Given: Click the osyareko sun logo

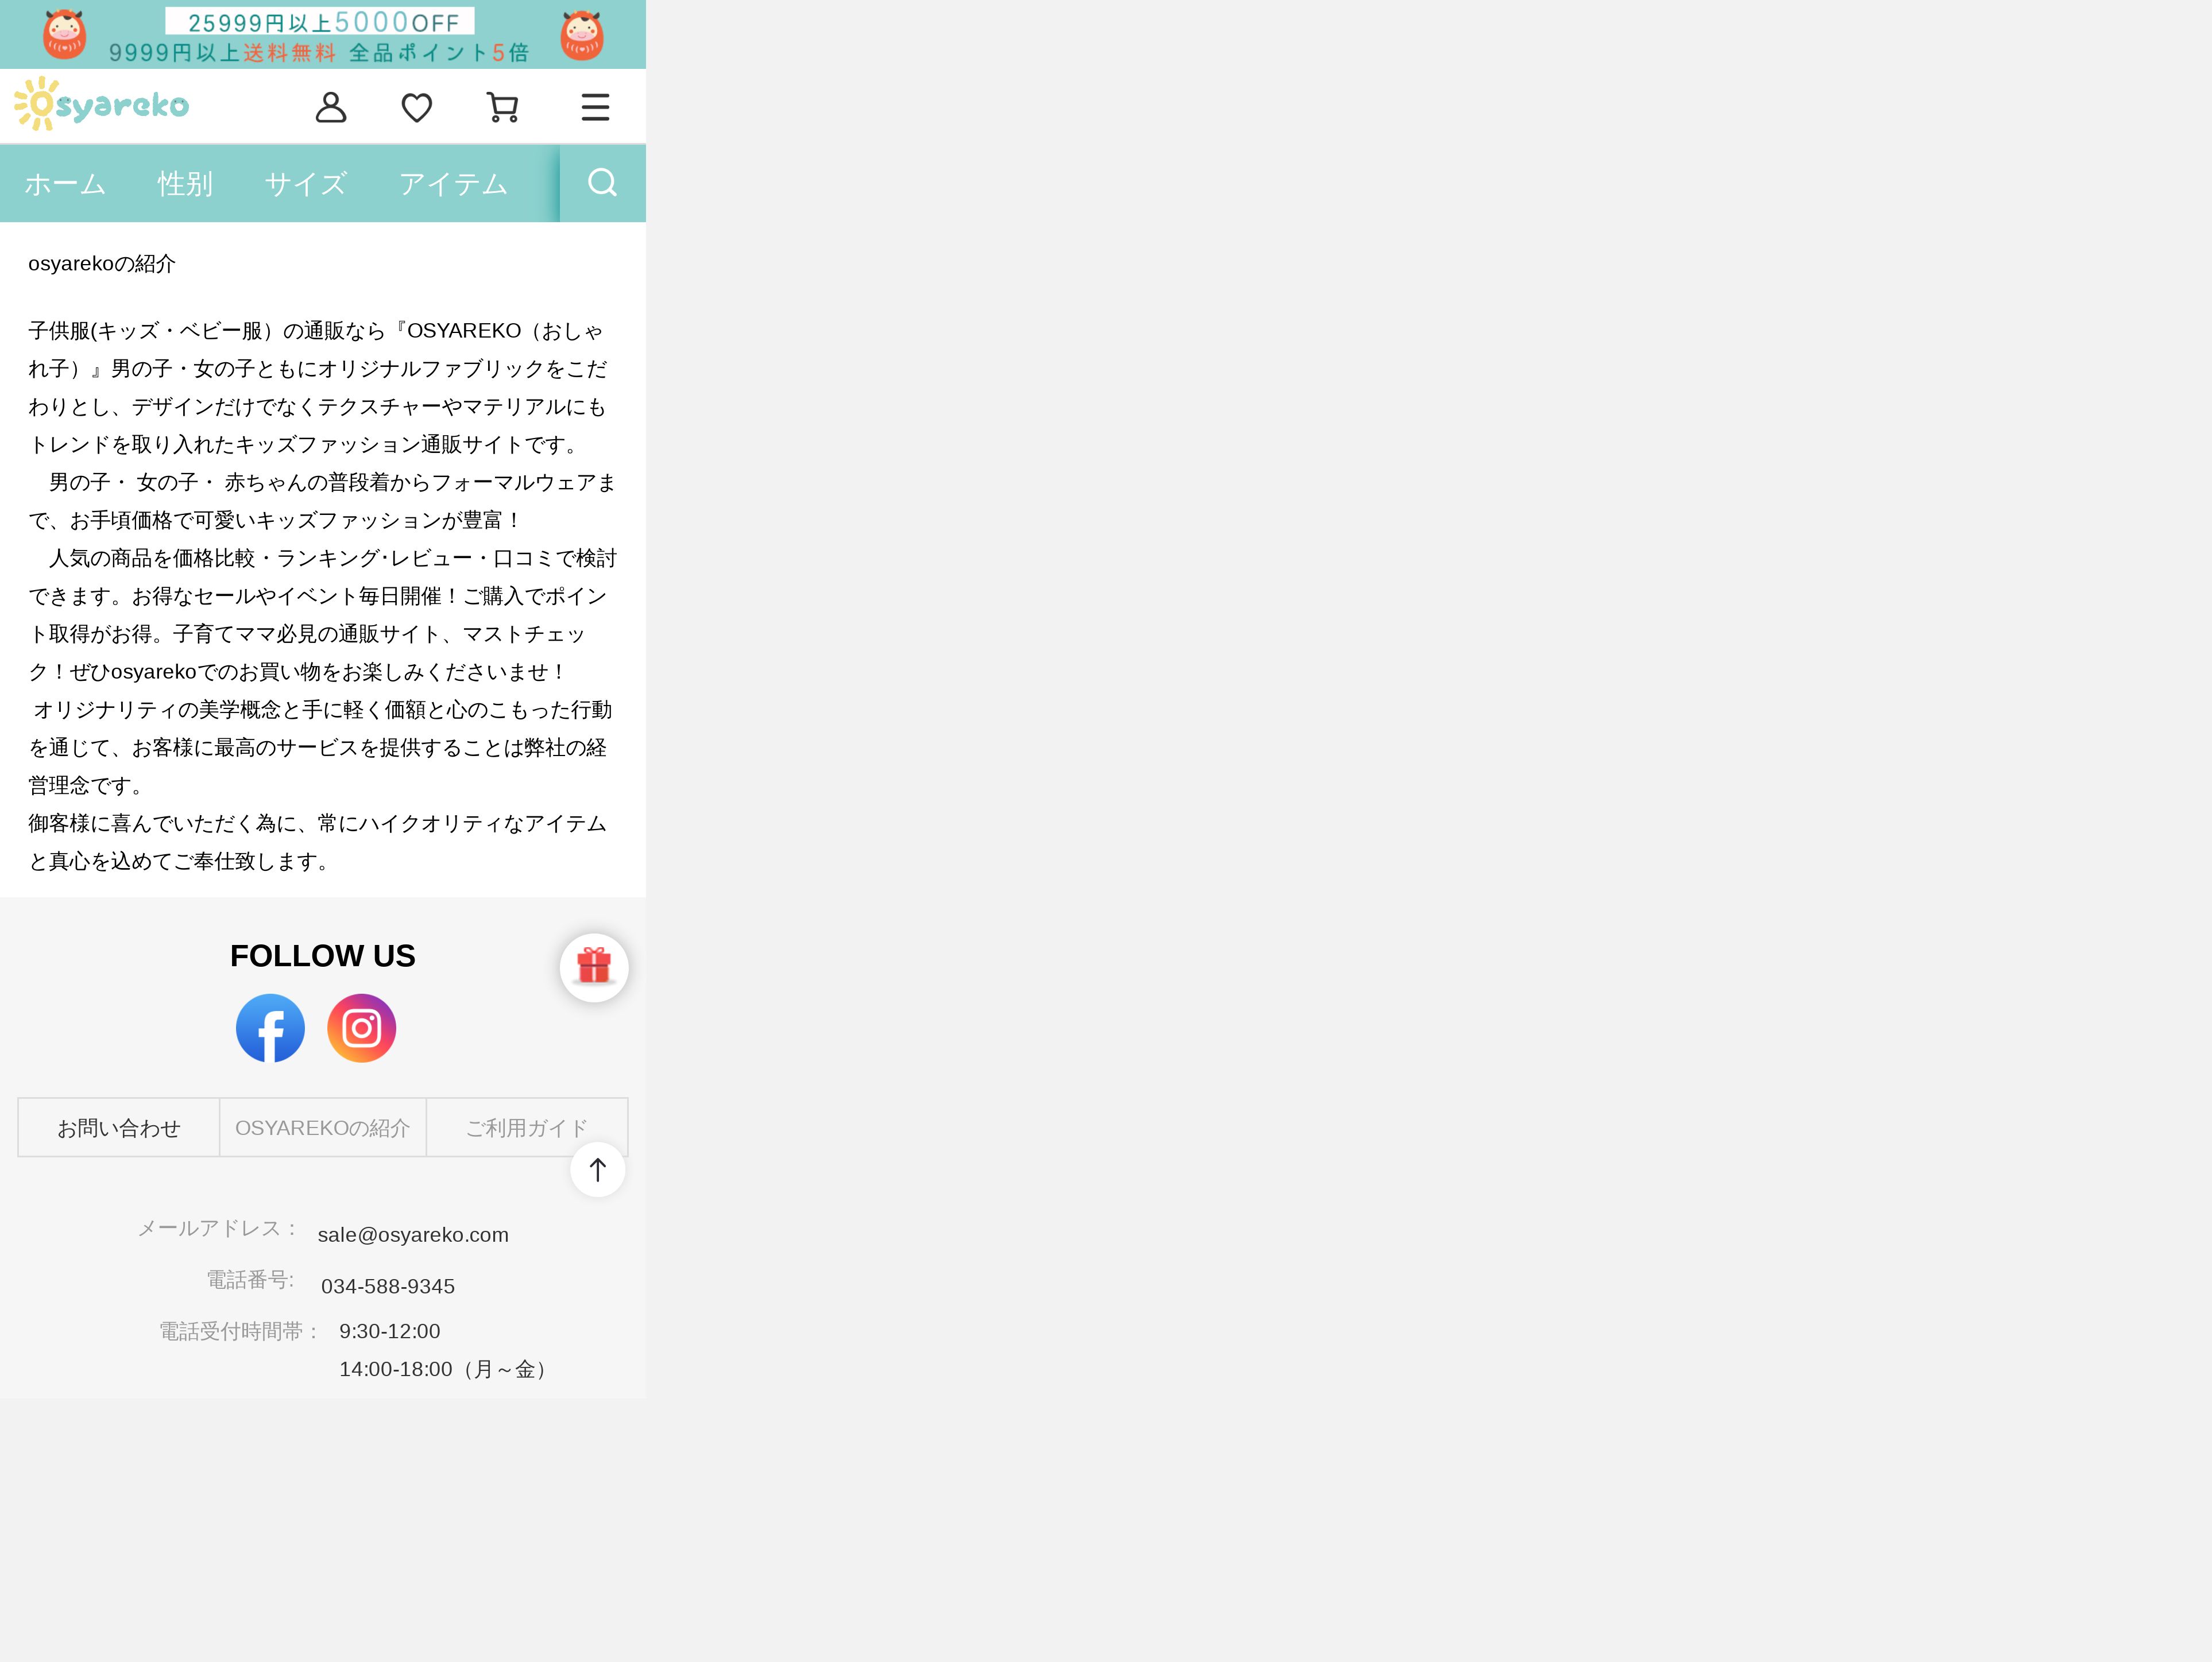Looking at the screenshot, I should pos(102,104).
